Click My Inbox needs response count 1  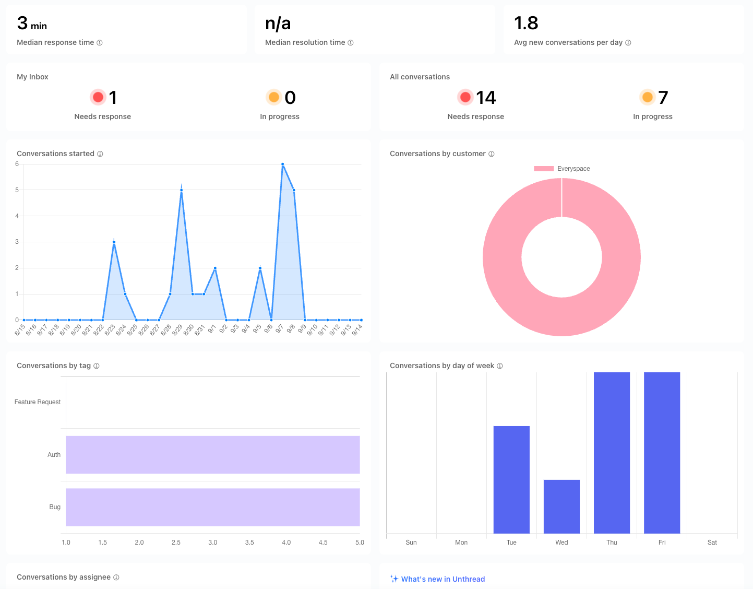(113, 98)
